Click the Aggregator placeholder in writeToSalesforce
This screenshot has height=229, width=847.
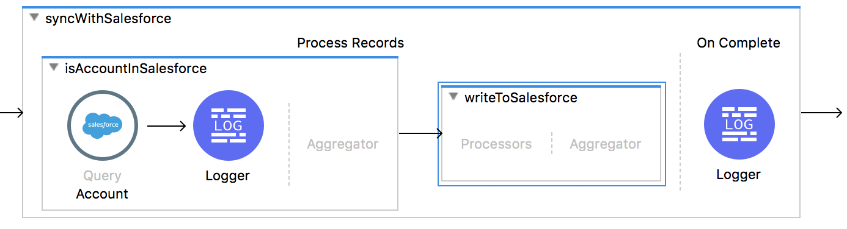(x=606, y=144)
